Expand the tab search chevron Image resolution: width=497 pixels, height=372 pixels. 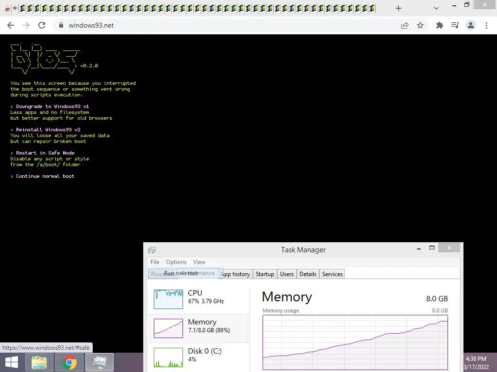[x=436, y=8]
